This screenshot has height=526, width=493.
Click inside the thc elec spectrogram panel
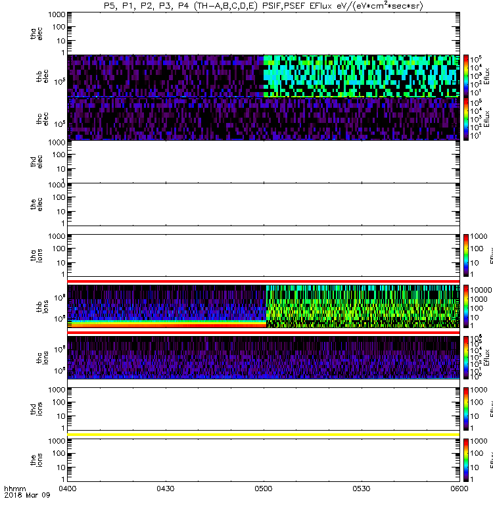[x=264, y=119]
